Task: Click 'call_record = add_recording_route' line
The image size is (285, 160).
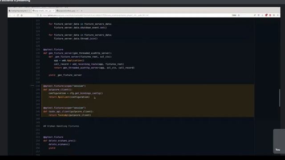Action: coord(89,64)
